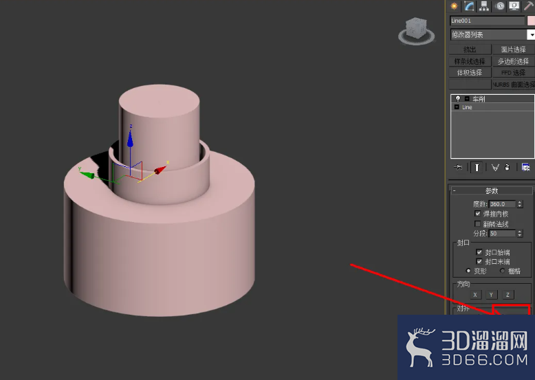Open the Display panel tab
The height and width of the screenshot is (380, 535).
coord(514,6)
